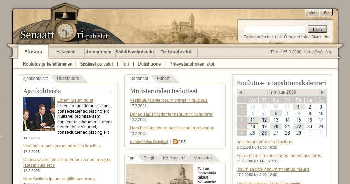
Task: Click the Helmikuu 2008 month heading
Action: point(282,92)
